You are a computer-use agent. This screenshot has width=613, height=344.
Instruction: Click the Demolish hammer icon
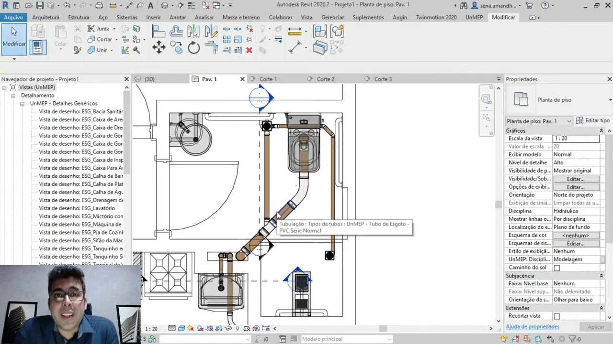pyautogui.click(x=136, y=50)
